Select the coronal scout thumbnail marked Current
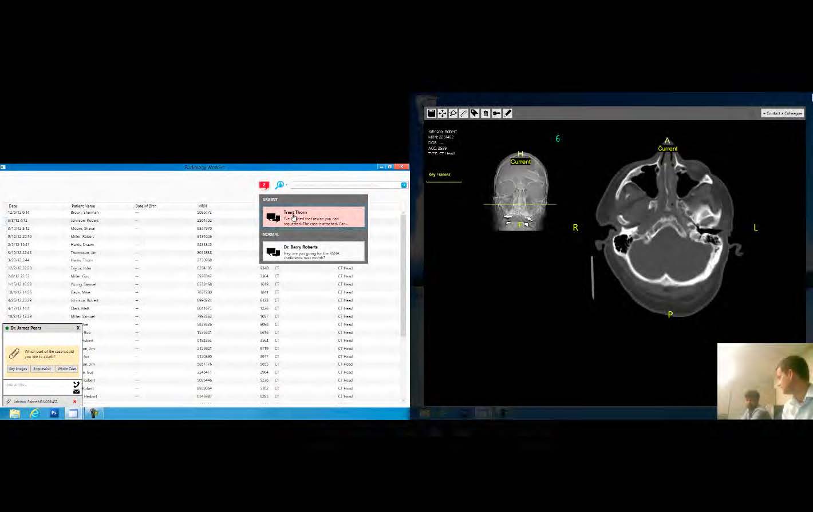The height and width of the screenshot is (512, 813). tap(520, 189)
